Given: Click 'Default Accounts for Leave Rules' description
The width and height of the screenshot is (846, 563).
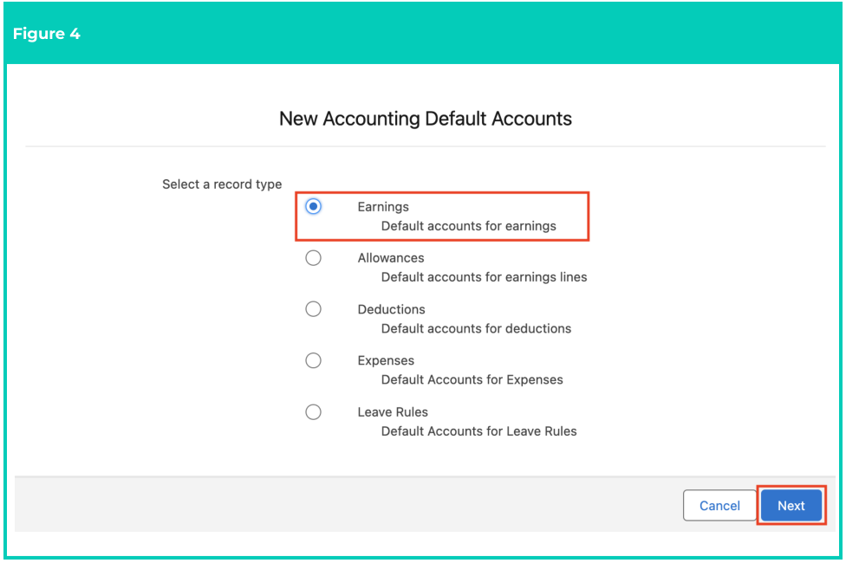Looking at the screenshot, I should [x=478, y=430].
